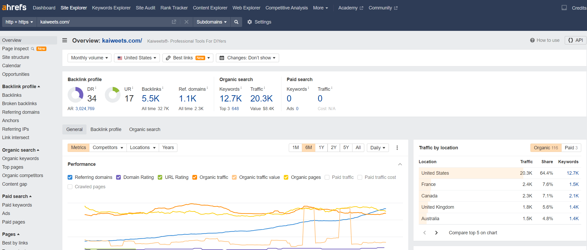Click the How to use help icon
Screen dimensions: 587x250
(x=532, y=40)
